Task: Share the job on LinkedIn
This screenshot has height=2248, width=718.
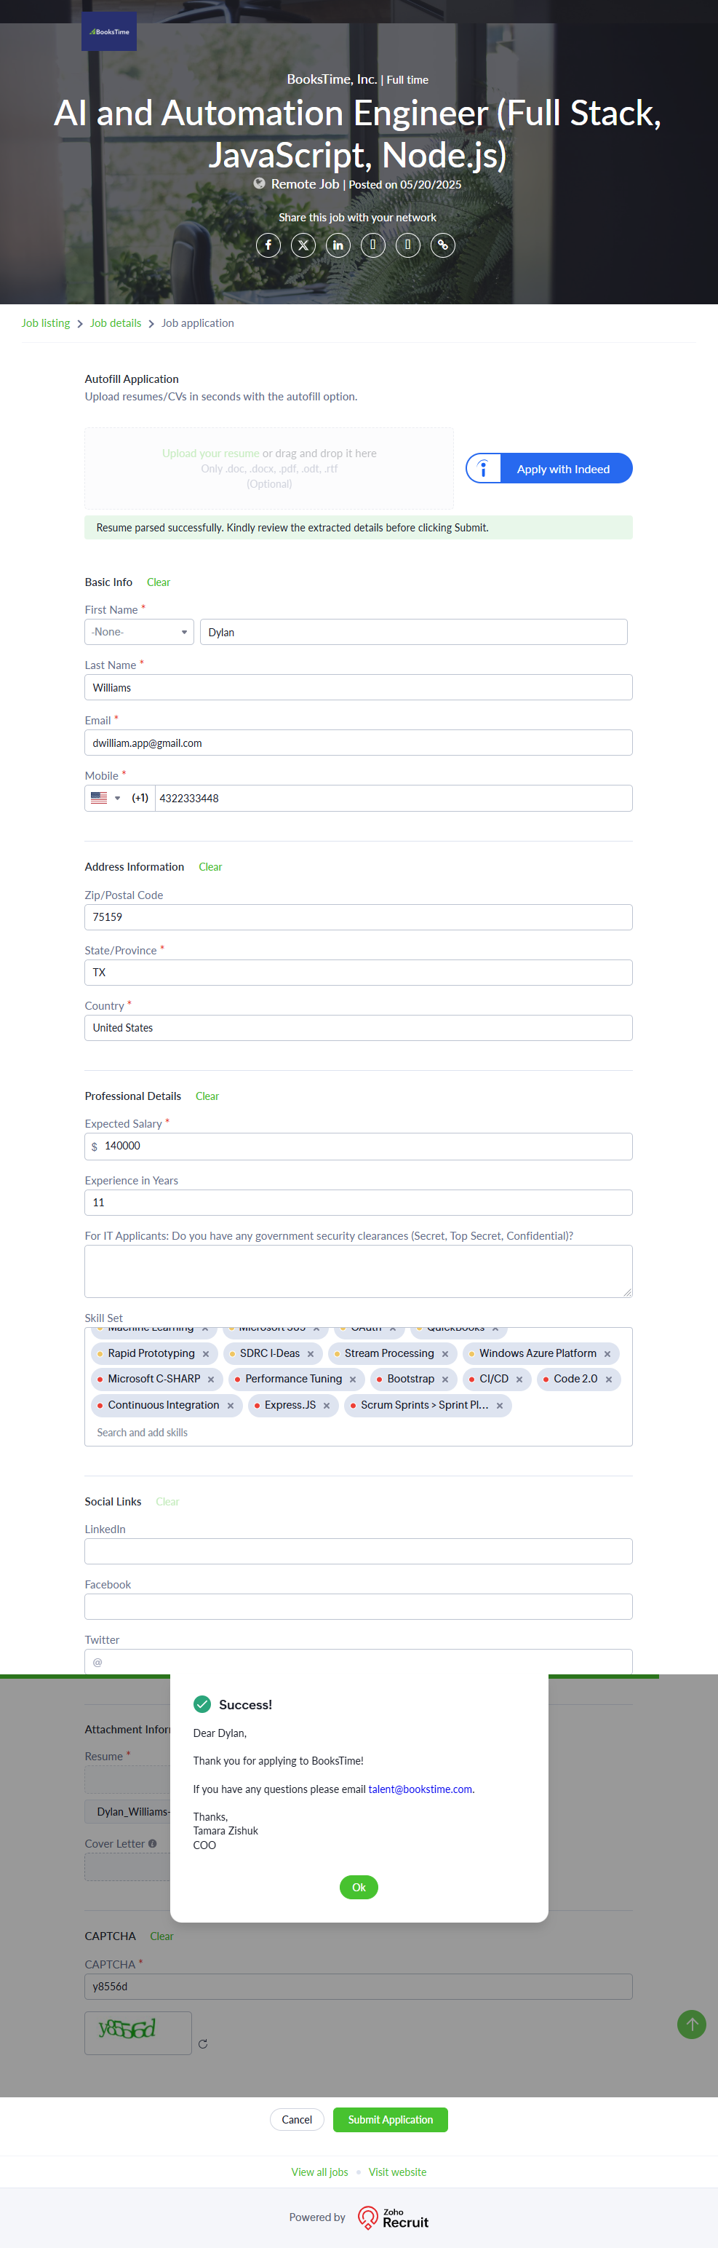Action: 338,245
